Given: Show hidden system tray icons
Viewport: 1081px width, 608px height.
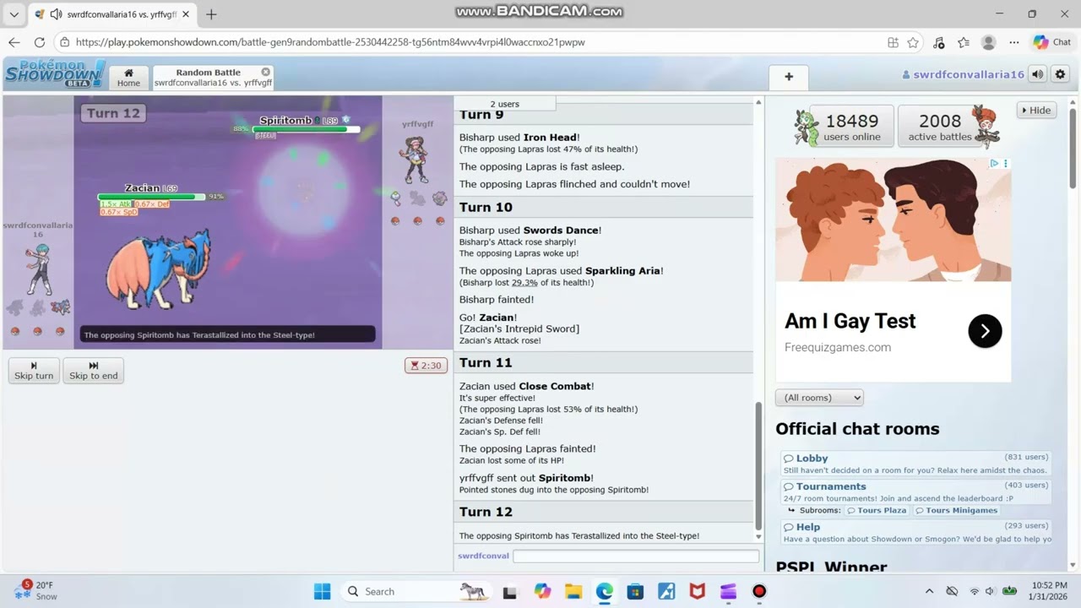Looking at the screenshot, I should pos(929,591).
